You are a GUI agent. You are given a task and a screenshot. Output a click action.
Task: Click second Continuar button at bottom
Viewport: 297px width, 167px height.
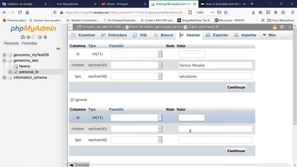[236, 151]
